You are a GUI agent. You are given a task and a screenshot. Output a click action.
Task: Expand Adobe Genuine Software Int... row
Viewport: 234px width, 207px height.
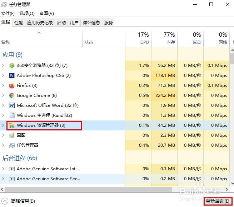tap(3, 169)
